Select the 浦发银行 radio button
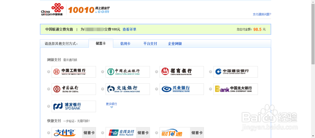Image resolution: width=315 pixels, height=138 pixels. click(x=49, y=106)
